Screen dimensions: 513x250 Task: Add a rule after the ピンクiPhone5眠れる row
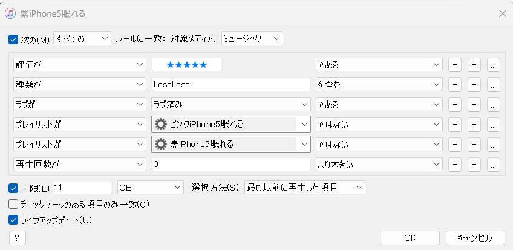point(474,124)
